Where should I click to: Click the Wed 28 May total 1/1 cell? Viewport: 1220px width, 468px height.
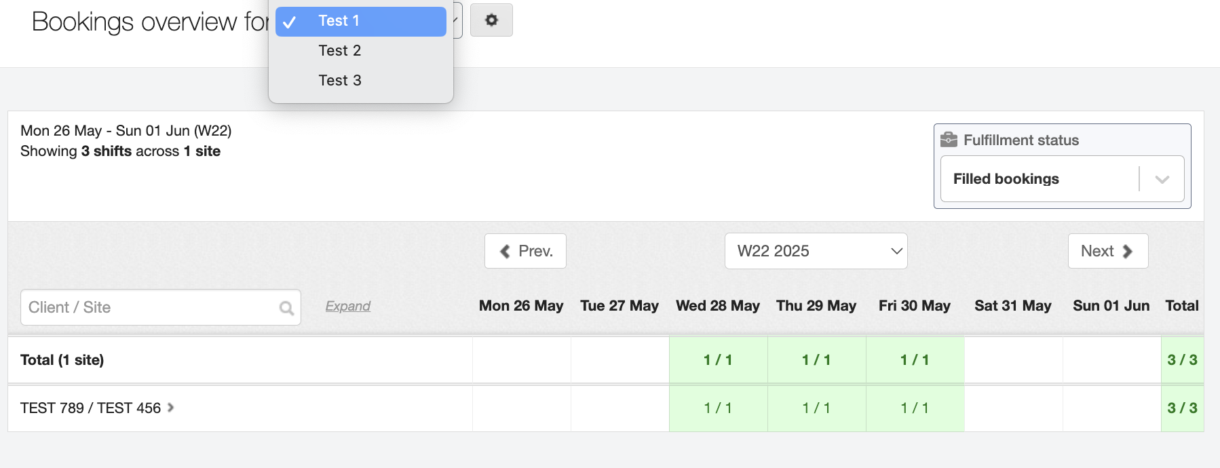pyautogui.click(x=718, y=360)
